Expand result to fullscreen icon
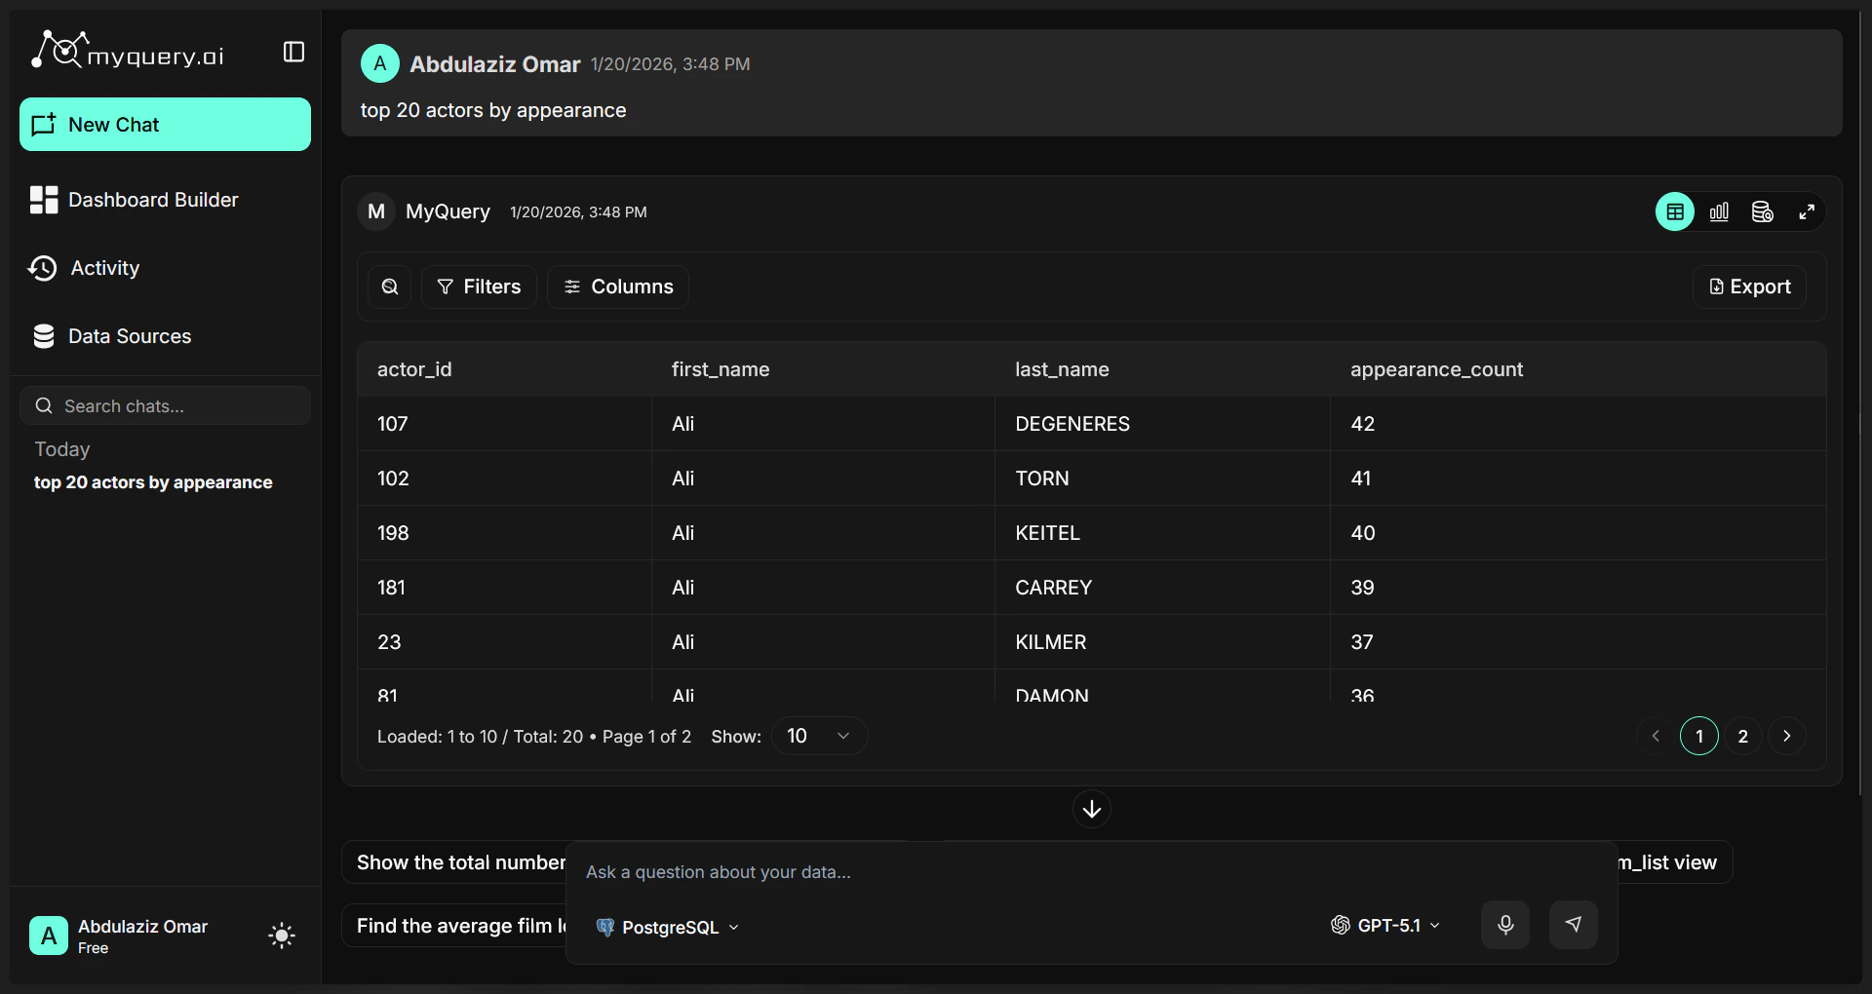 pos(1807,211)
